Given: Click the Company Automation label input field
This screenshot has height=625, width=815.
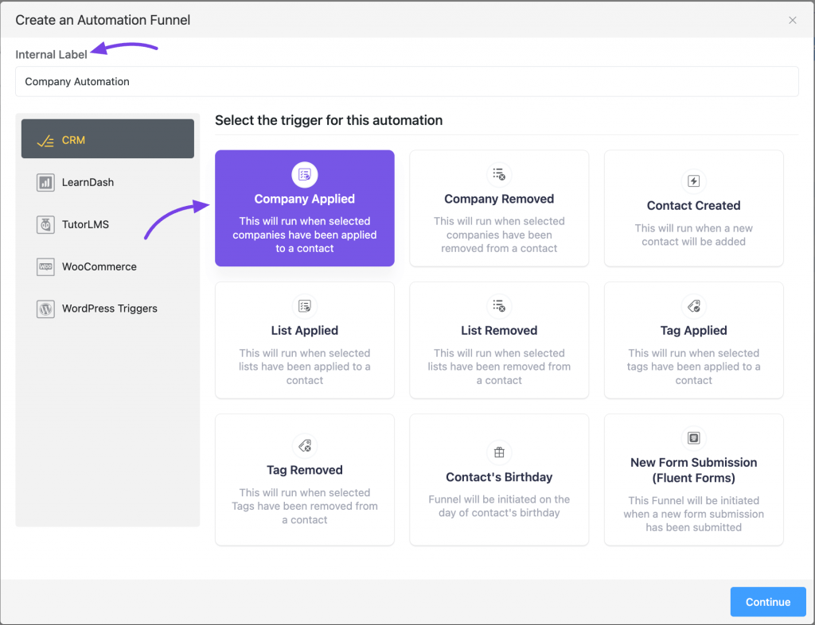Looking at the screenshot, I should coord(407,81).
